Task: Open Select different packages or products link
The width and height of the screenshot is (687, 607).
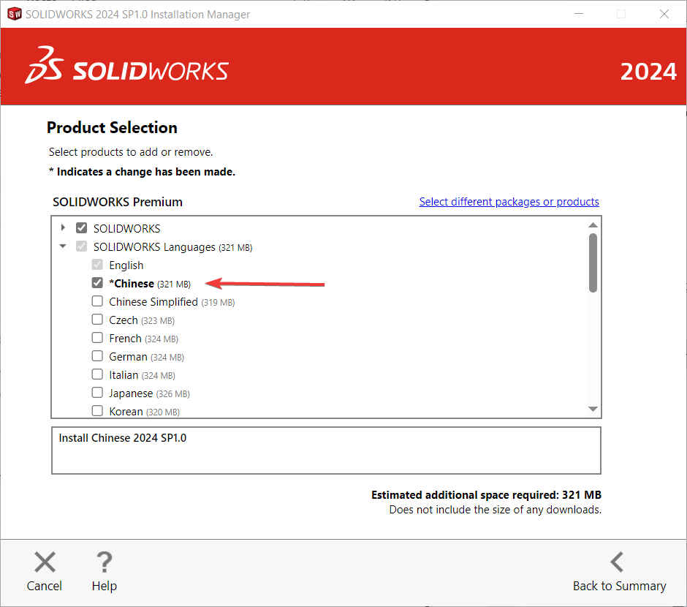Action: [x=509, y=202]
